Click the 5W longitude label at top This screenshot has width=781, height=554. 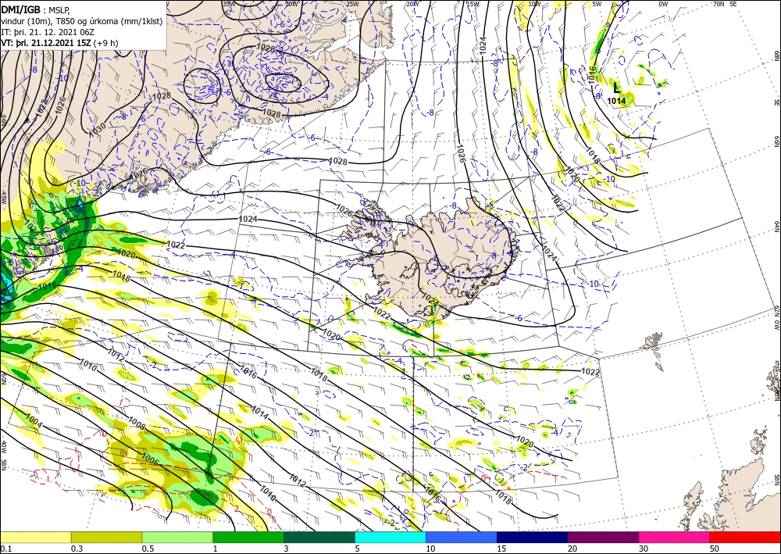tap(596, 4)
